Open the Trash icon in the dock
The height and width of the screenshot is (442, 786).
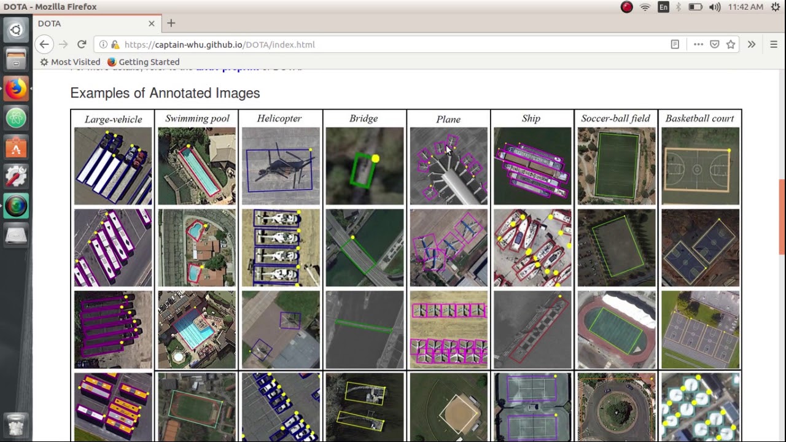[x=16, y=425]
